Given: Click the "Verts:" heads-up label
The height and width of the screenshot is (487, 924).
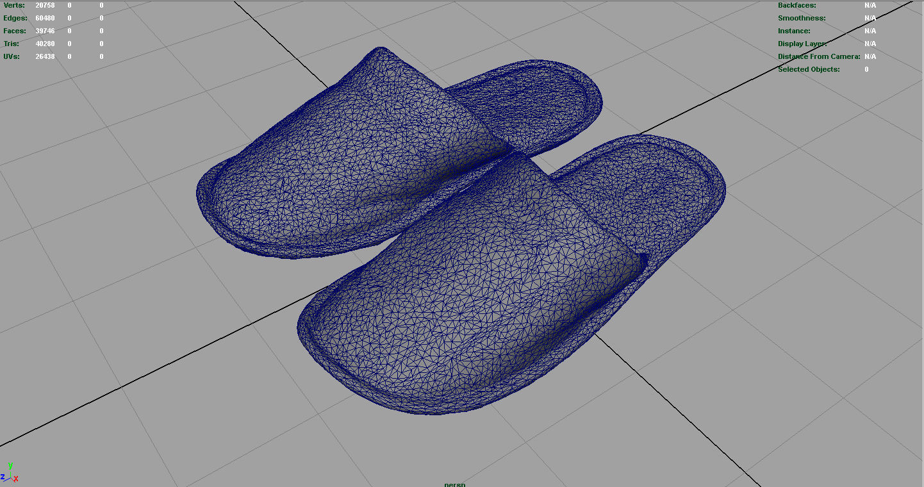Looking at the screenshot, I should [14, 5].
